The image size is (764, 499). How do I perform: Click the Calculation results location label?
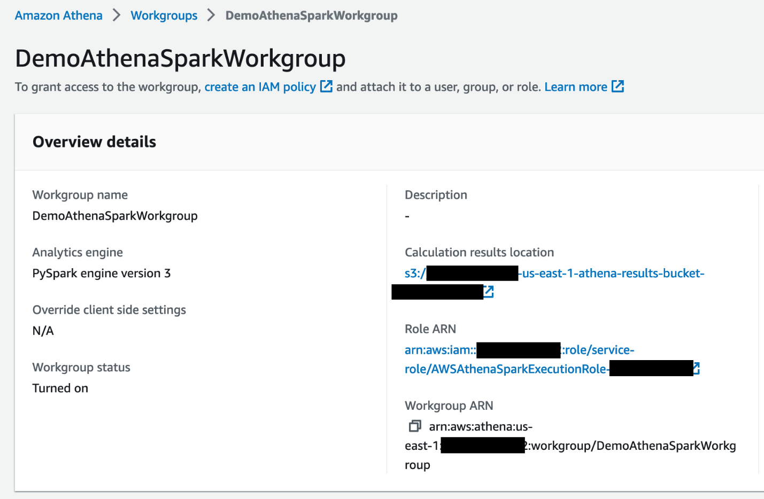point(480,252)
